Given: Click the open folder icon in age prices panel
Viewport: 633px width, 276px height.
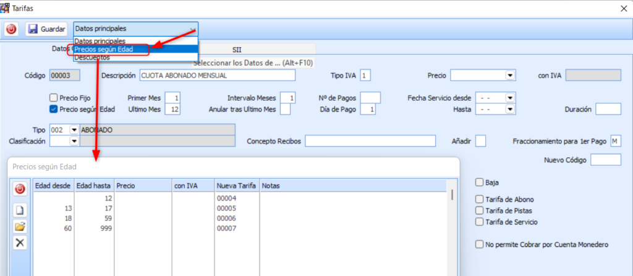Looking at the screenshot, I should [x=20, y=226].
